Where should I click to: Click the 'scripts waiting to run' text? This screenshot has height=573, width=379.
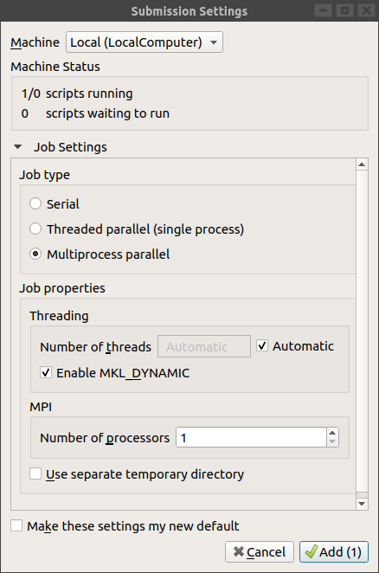pyautogui.click(x=107, y=113)
